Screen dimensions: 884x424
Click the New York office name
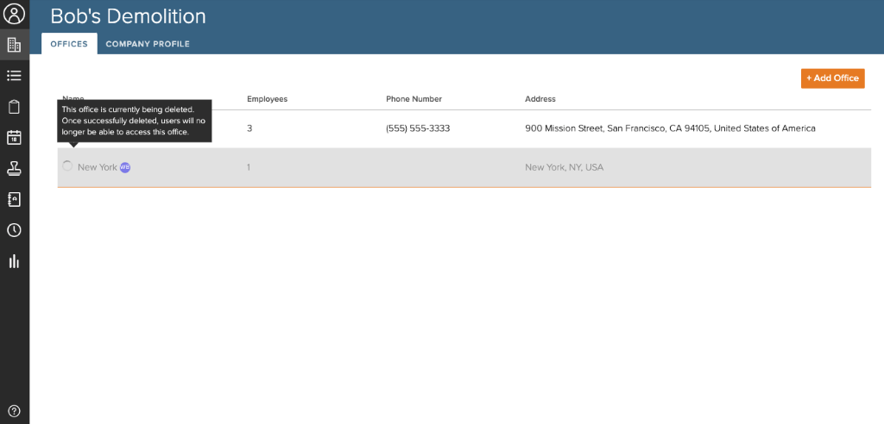pyautogui.click(x=97, y=167)
